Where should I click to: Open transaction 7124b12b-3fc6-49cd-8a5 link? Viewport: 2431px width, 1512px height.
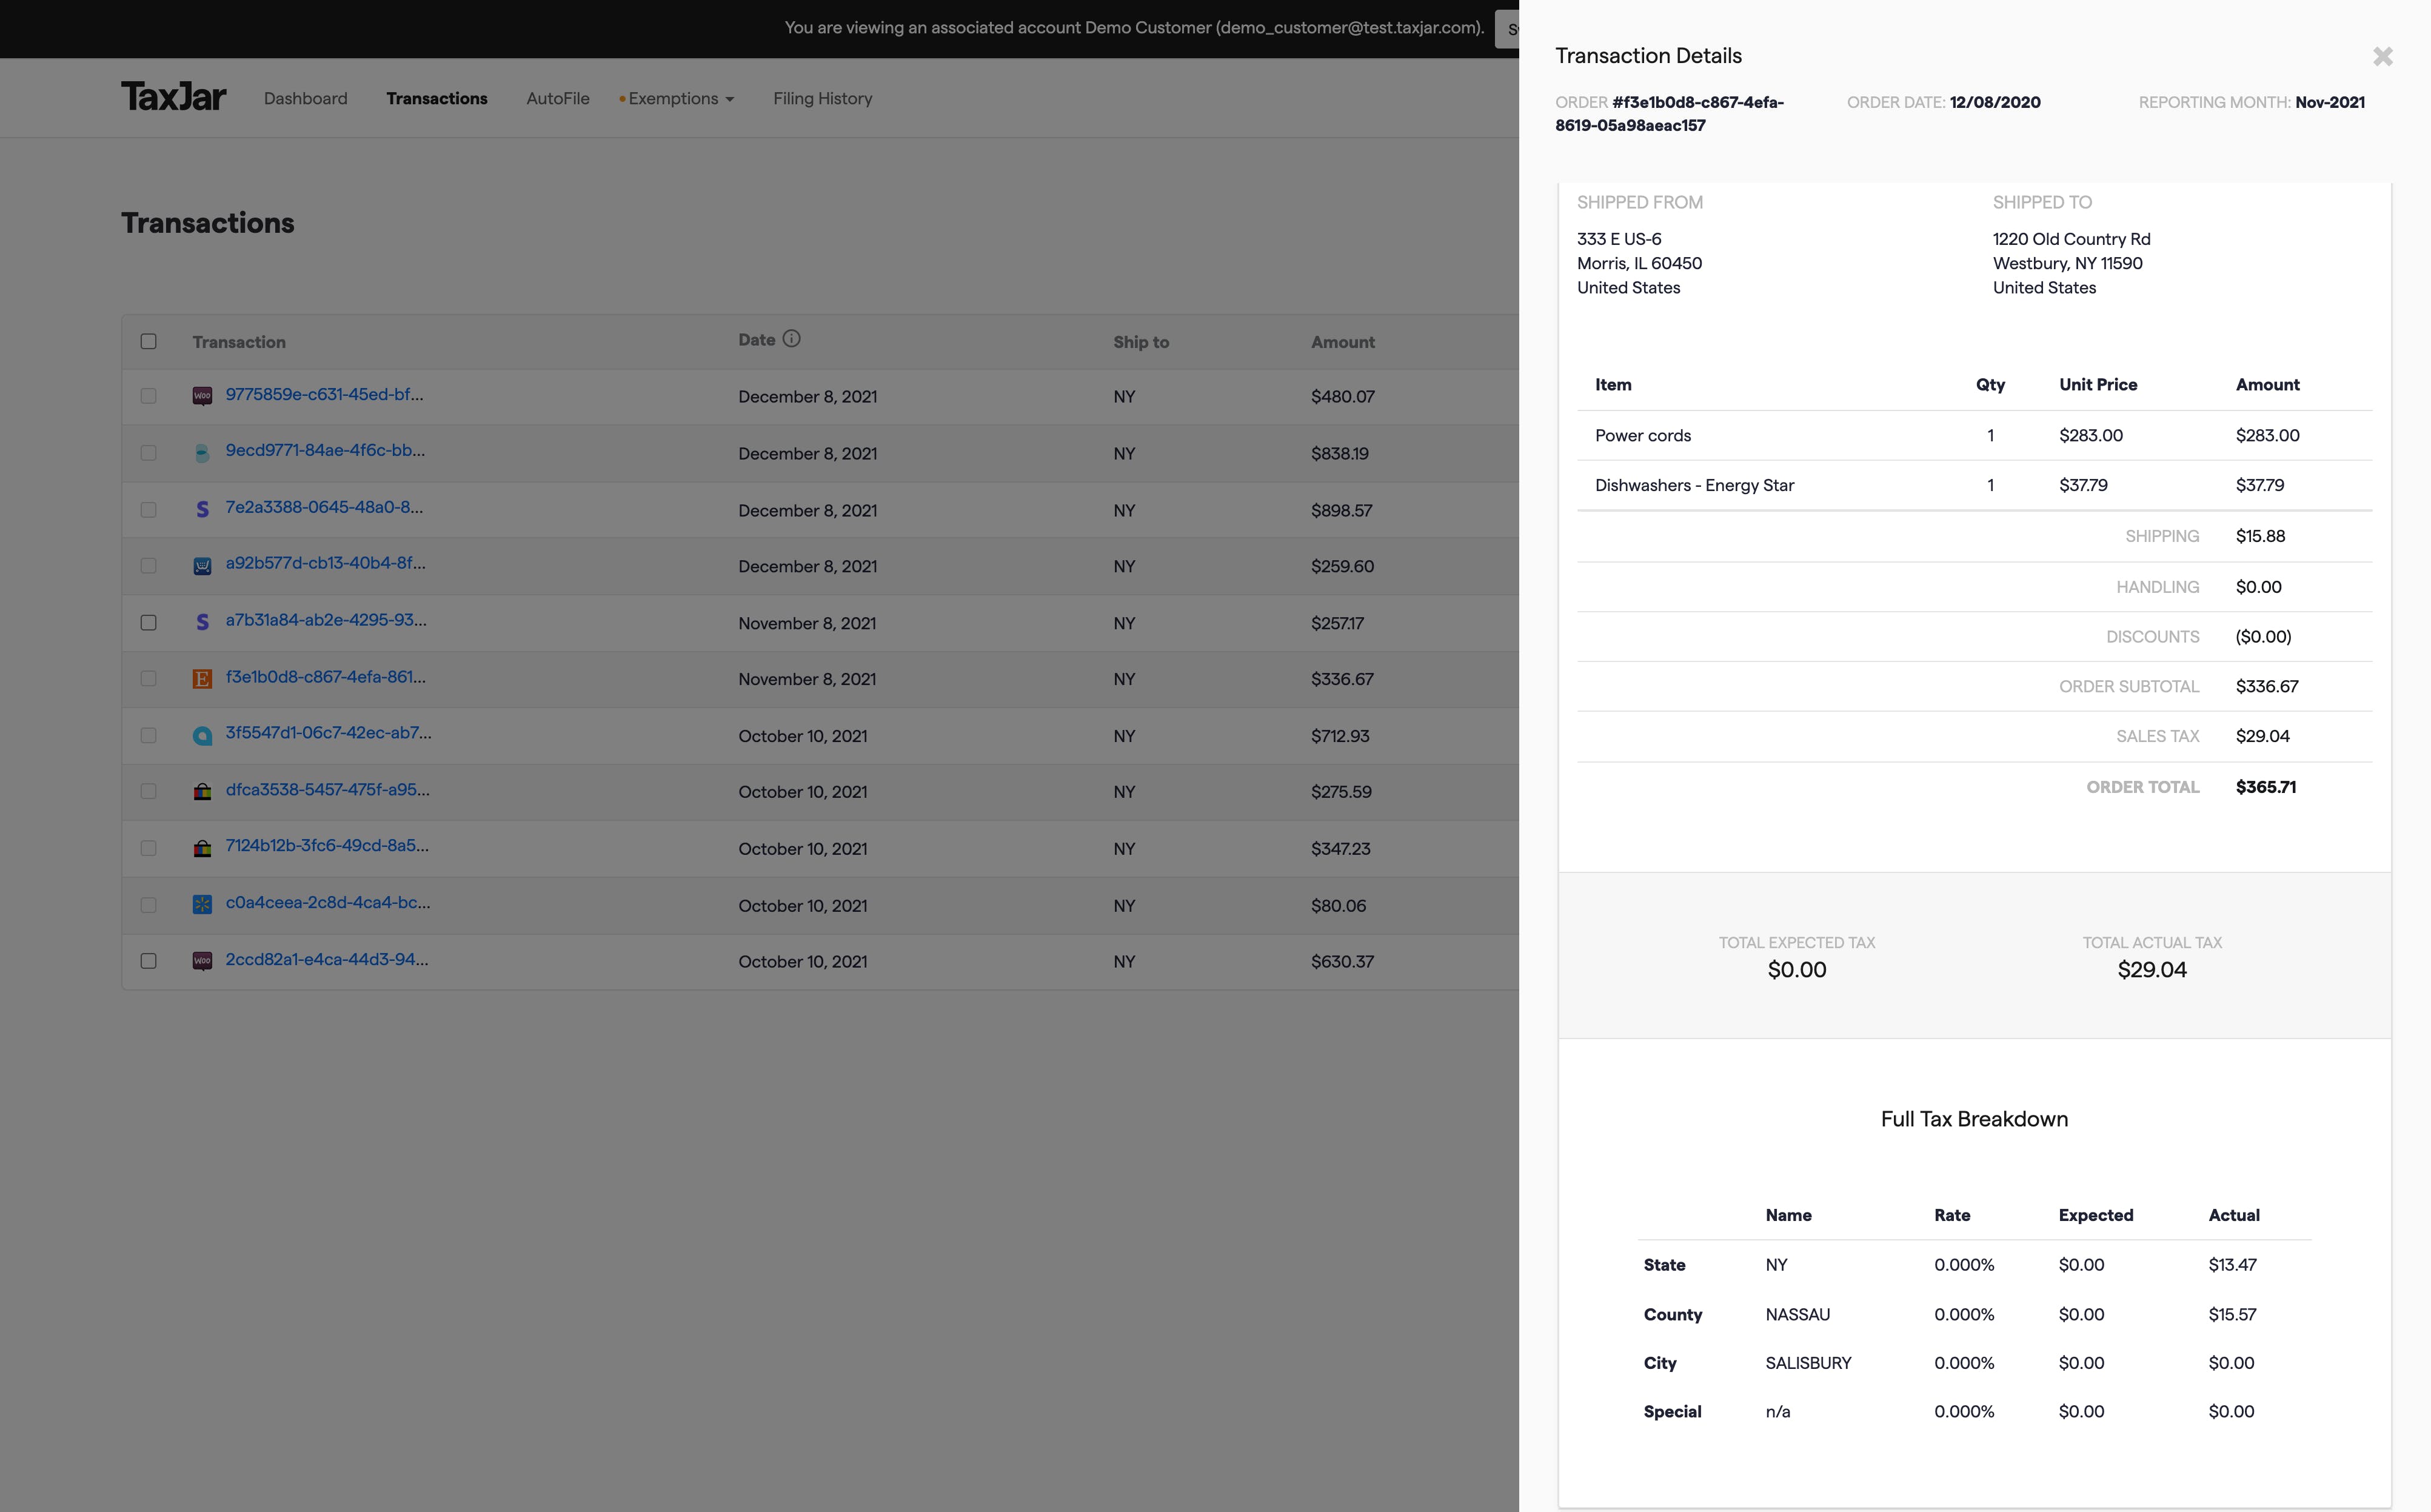coord(327,846)
